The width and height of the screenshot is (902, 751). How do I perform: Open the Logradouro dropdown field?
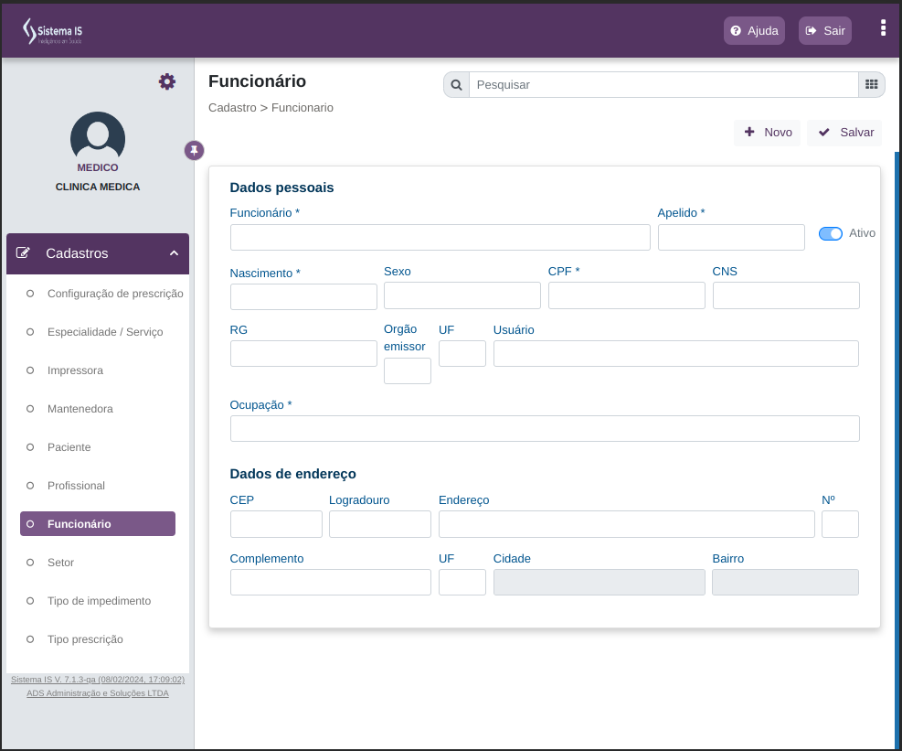tap(379, 524)
